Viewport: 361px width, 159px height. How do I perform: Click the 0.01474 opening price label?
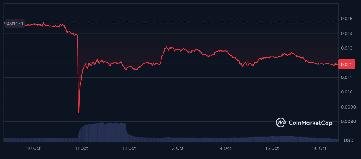(x=15, y=24)
